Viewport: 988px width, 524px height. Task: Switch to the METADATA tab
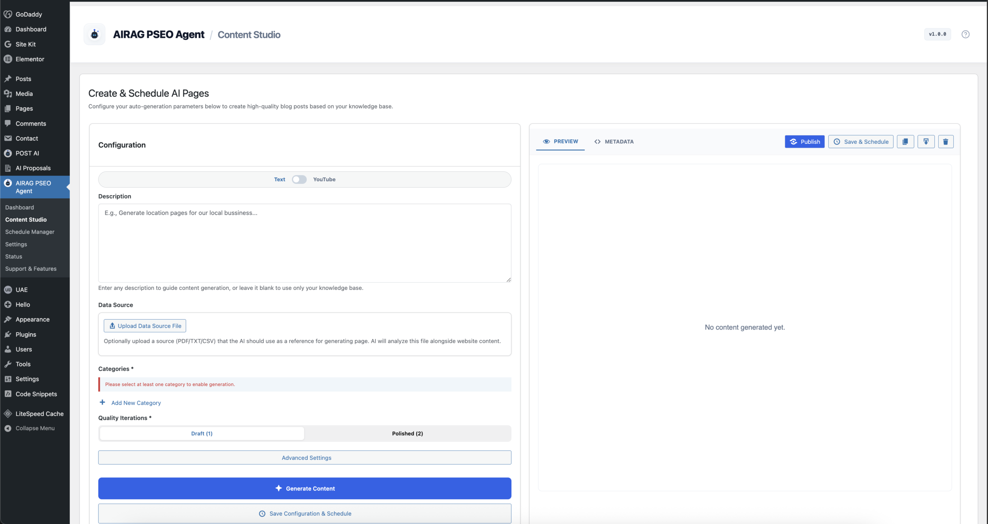pos(614,142)
